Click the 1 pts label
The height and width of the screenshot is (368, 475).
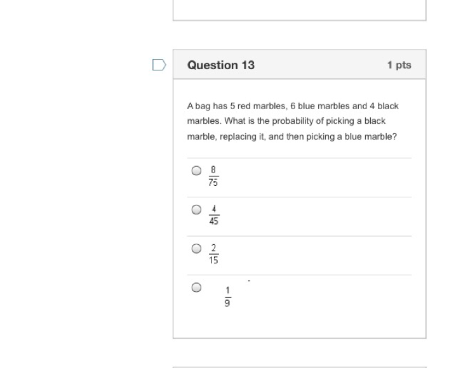coord(399,65)
